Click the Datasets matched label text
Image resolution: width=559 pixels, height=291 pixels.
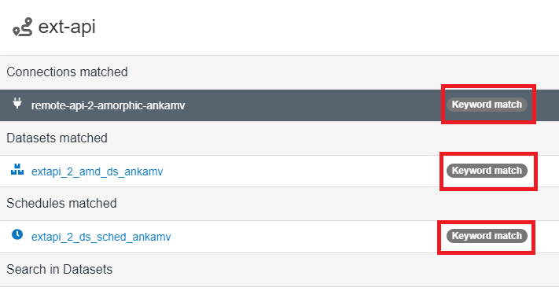tap(57, 138)
